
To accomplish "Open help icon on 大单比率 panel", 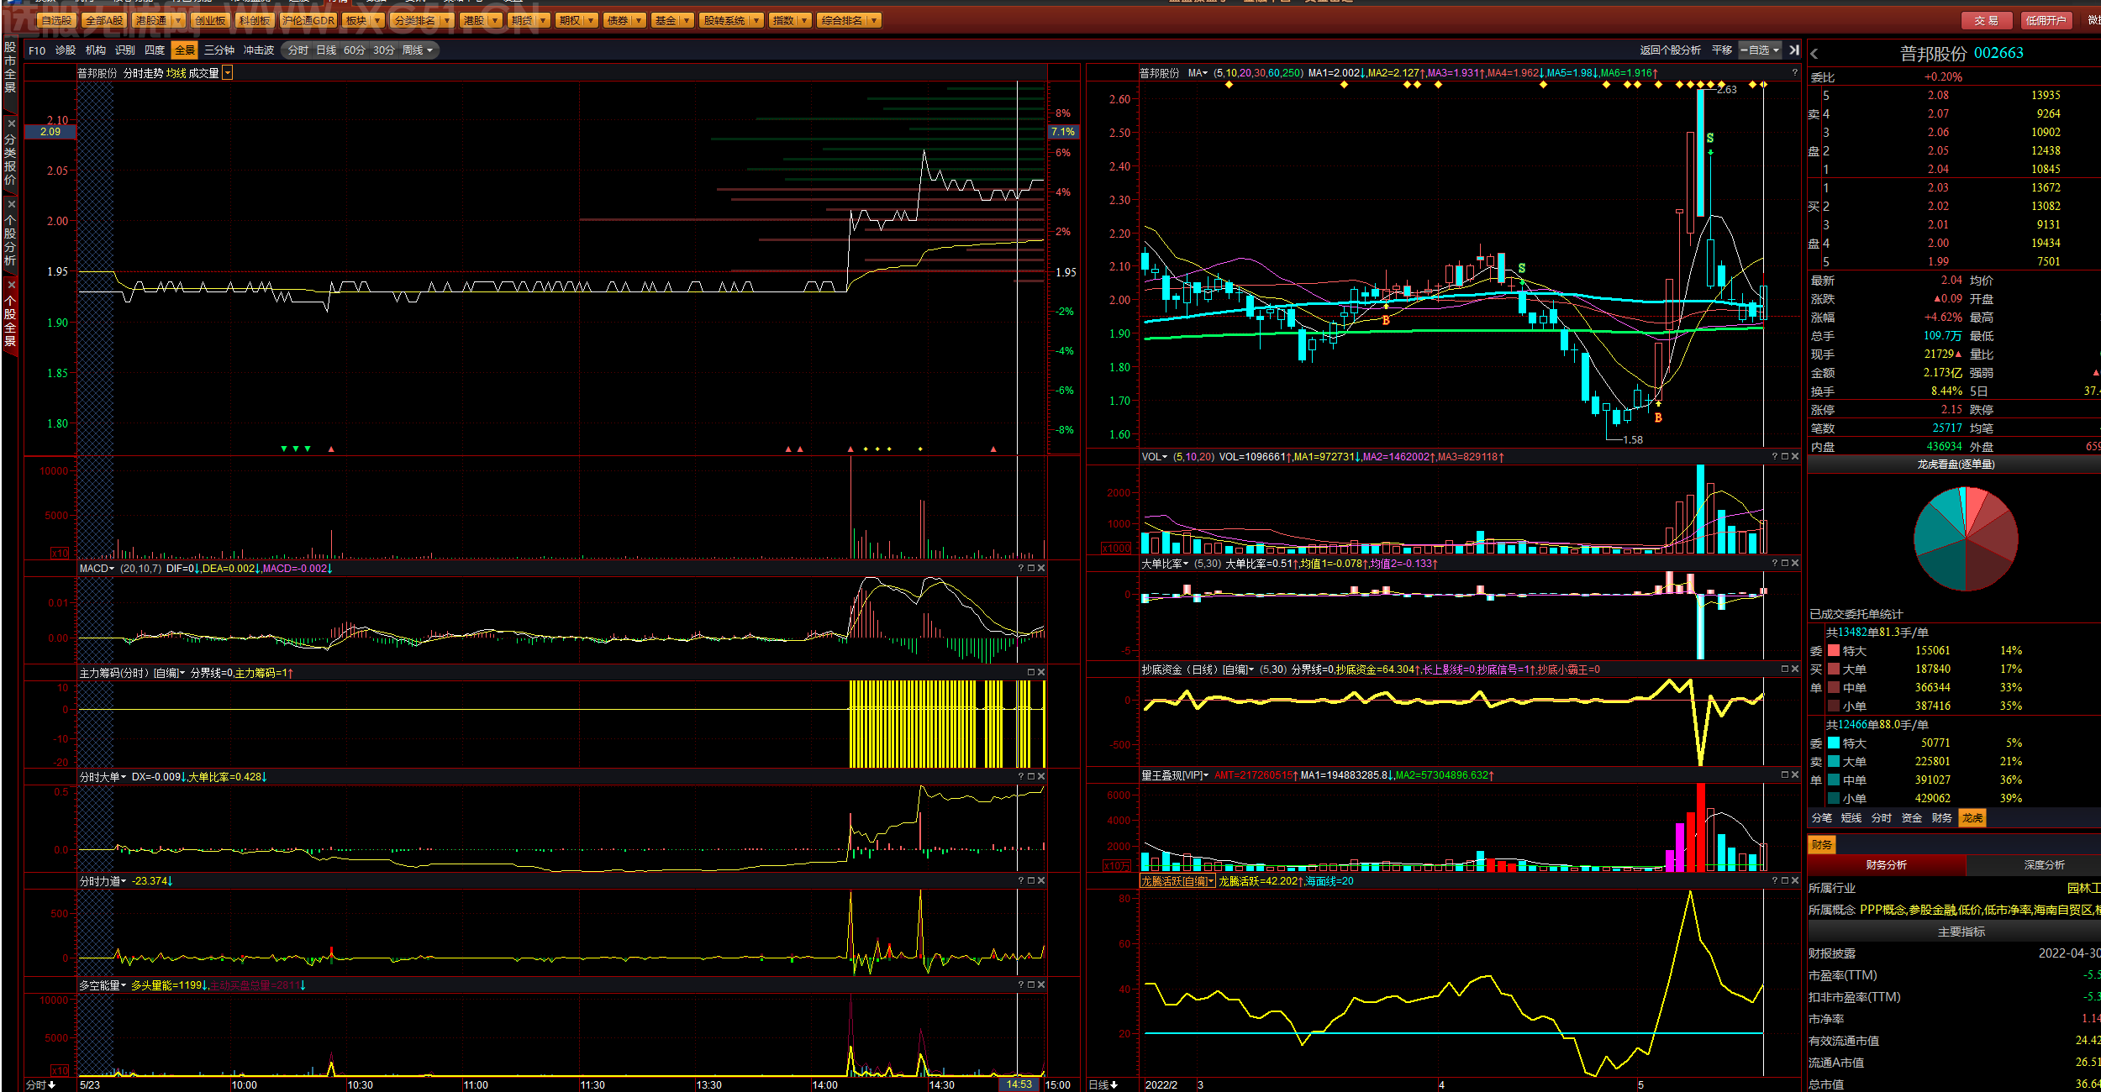I will [x=1774, y=564].
